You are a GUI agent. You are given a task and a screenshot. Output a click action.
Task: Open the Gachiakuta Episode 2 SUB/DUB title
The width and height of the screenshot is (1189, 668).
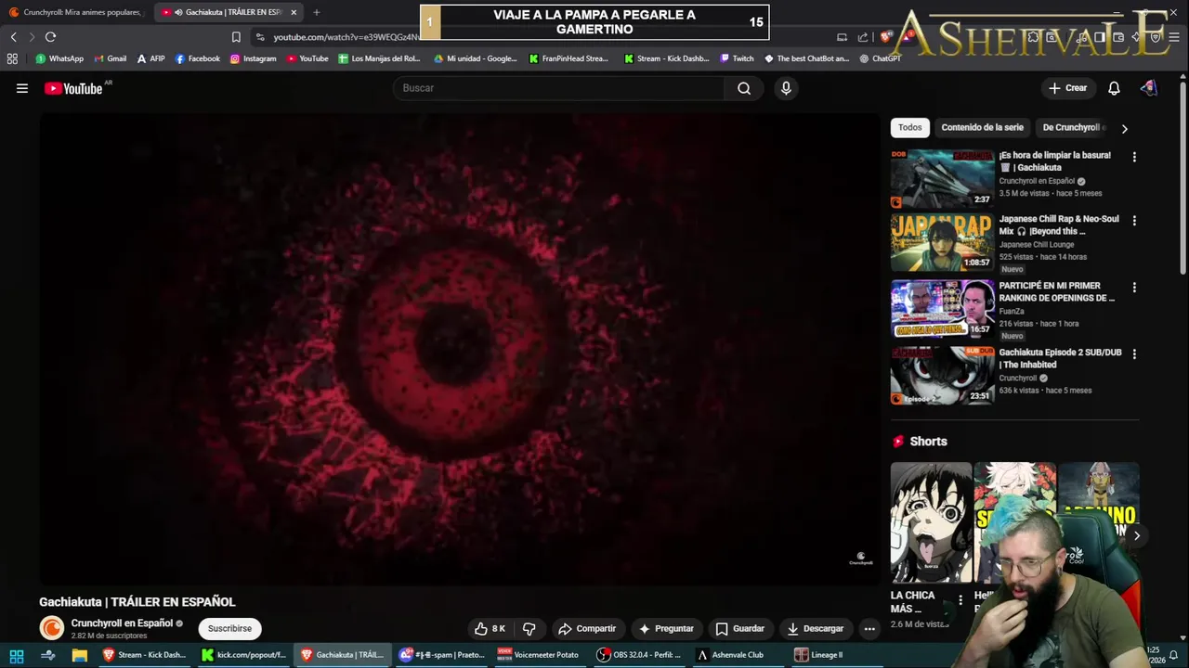click(x=1060, y=358)
